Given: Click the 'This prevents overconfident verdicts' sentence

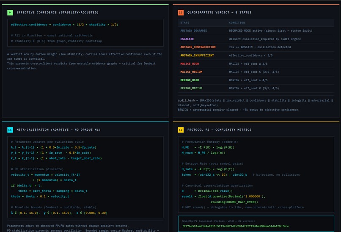Looking at the screenshot, I should pos(81,66).
